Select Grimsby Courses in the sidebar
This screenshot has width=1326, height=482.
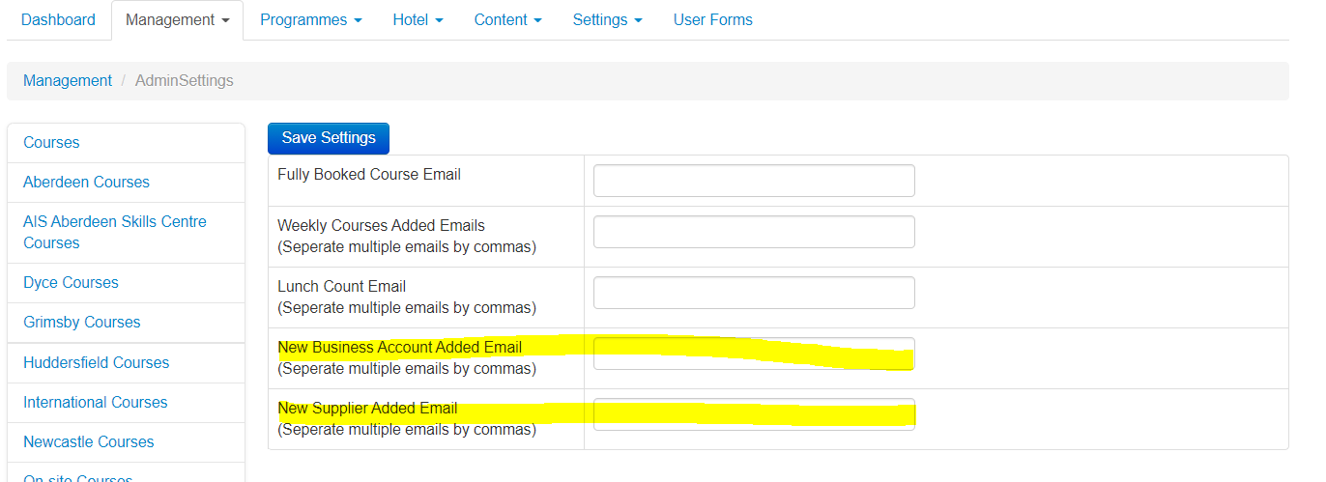pyautogui.click(x=81, y=323)
